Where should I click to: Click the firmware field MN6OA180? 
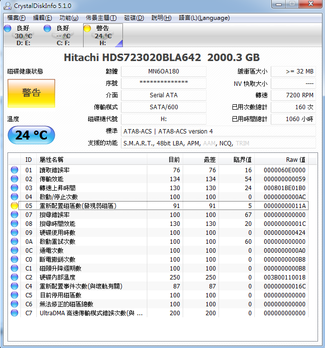pos(164,71)
